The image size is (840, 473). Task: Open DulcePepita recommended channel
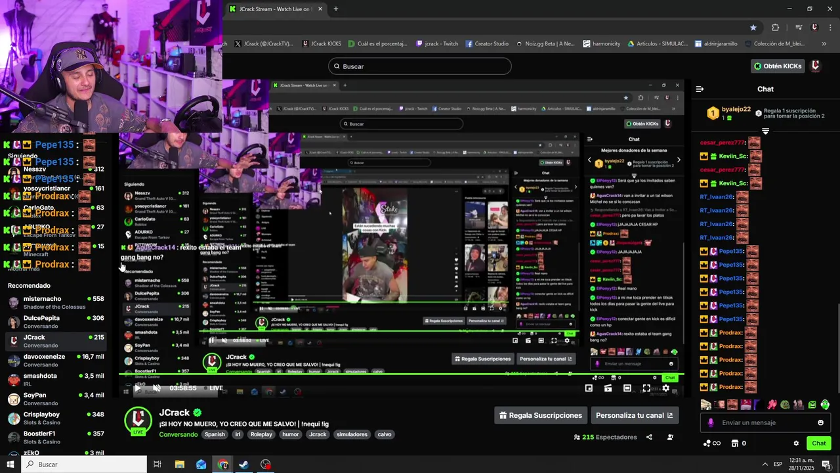pyautogui.click(x=56, y=322)
